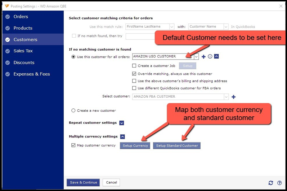The image size is (287, 191).
Task: Expand Repeat customer settings section
Action: (122, 123)
